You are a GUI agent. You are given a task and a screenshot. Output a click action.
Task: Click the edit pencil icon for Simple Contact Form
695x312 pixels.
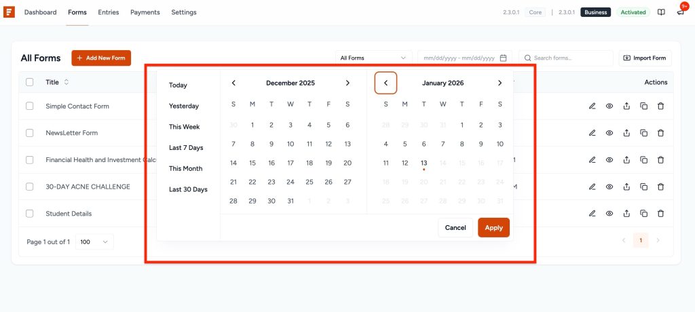coord(592,106)
